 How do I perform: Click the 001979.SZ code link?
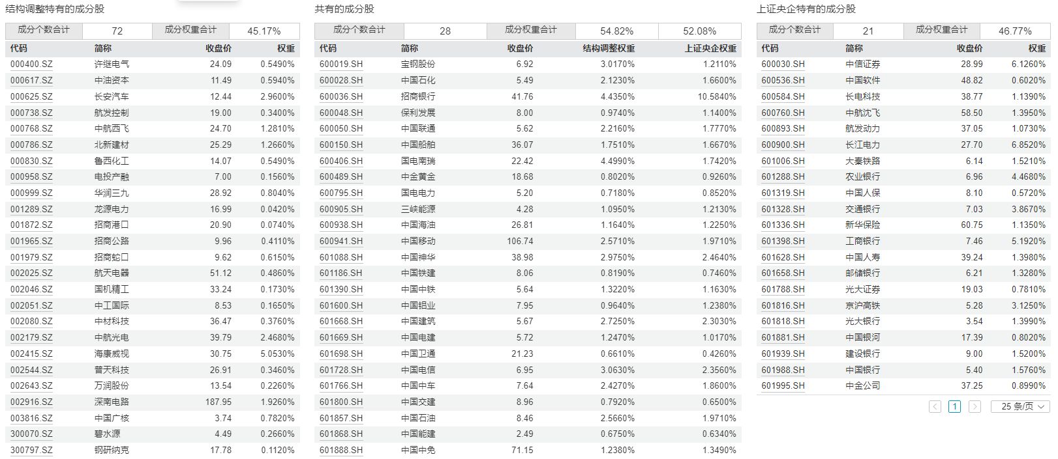click(31, 257)
